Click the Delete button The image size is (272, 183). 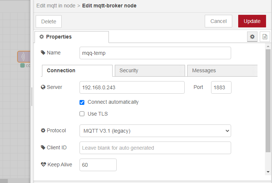point(49,21)
